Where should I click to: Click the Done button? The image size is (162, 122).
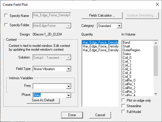[x=72, y=115]
